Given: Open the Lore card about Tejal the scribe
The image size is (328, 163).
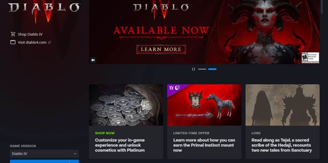Looking at the screenshot, I should tap(282, 121).
